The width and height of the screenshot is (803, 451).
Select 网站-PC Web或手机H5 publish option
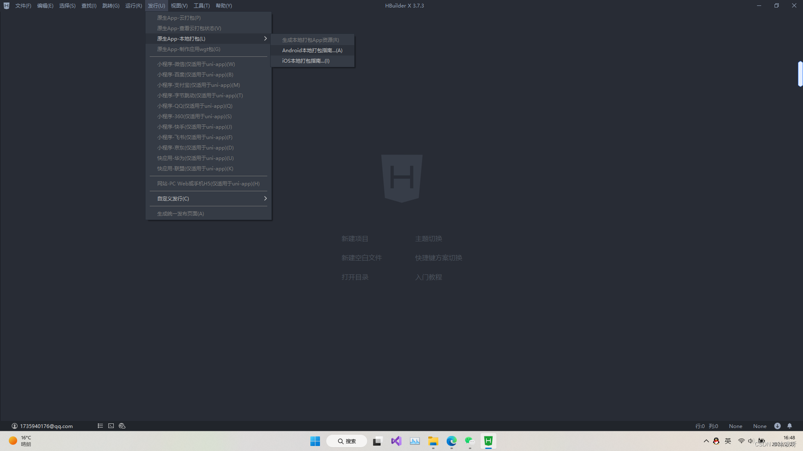point(208,184)
